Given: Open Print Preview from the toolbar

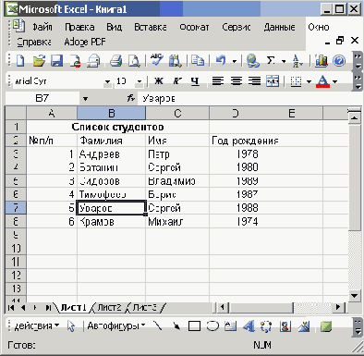Looking at the screenshot, I should [134, 60].
